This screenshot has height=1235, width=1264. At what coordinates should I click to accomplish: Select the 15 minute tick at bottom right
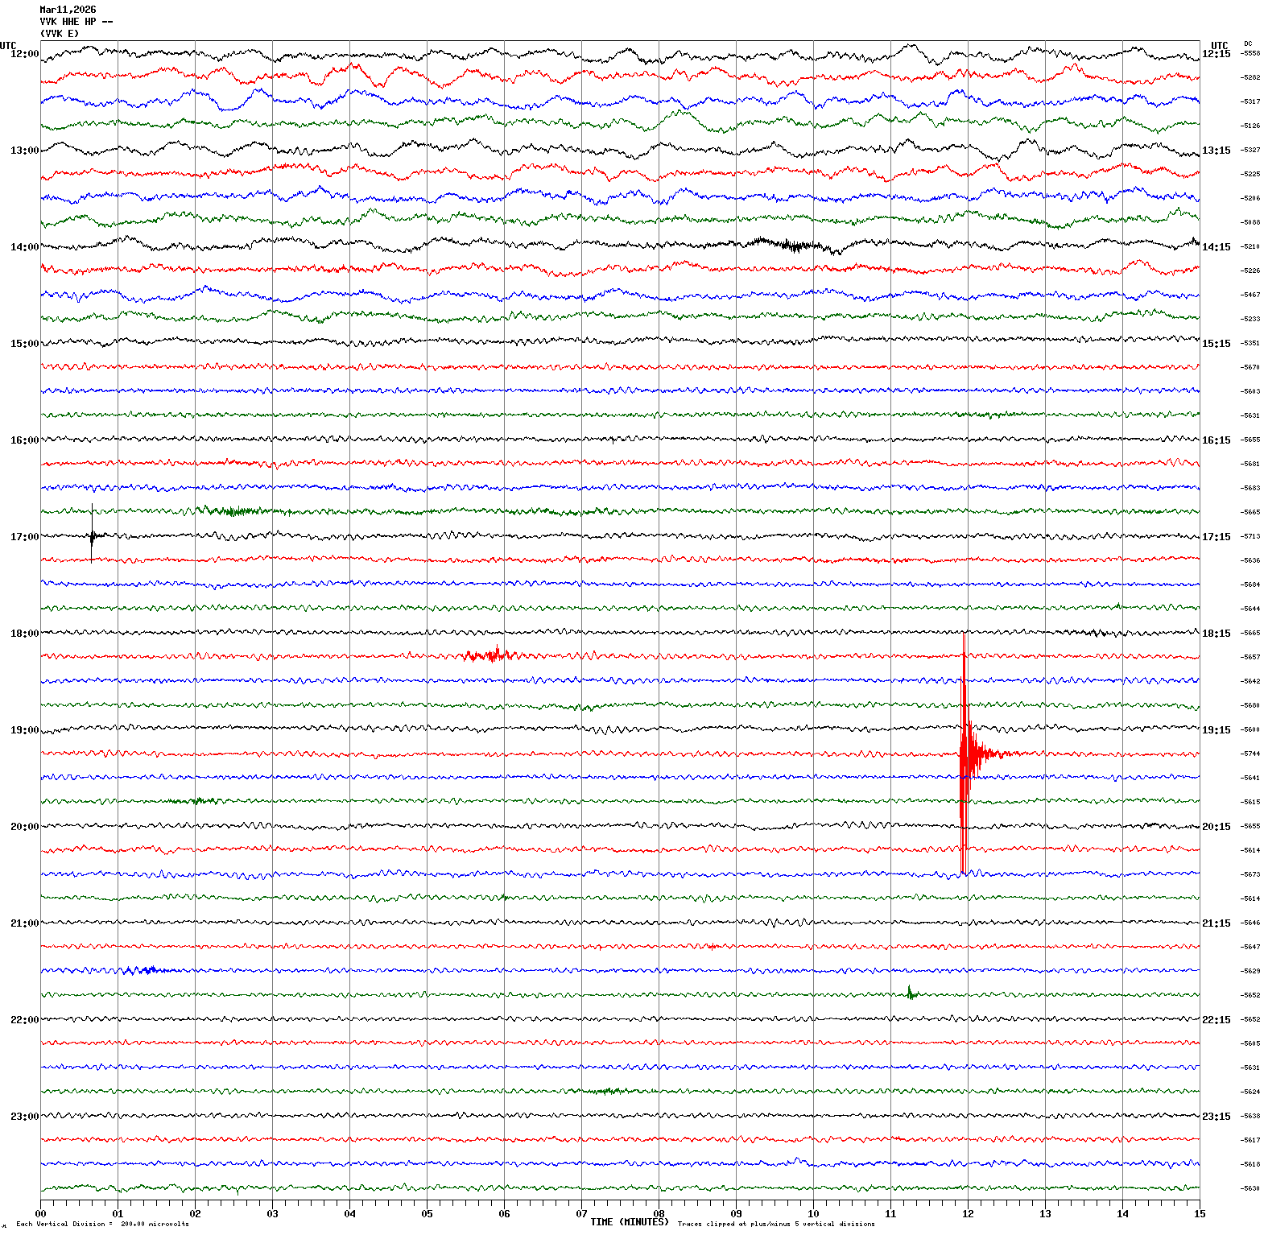coord(1200,1214)
